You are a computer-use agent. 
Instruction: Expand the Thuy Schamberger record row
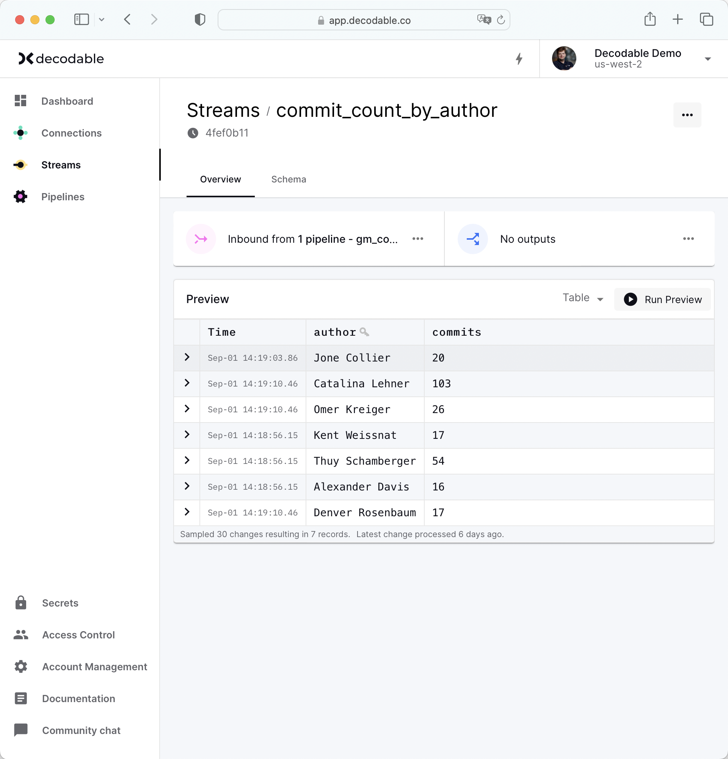coord(187,461)
